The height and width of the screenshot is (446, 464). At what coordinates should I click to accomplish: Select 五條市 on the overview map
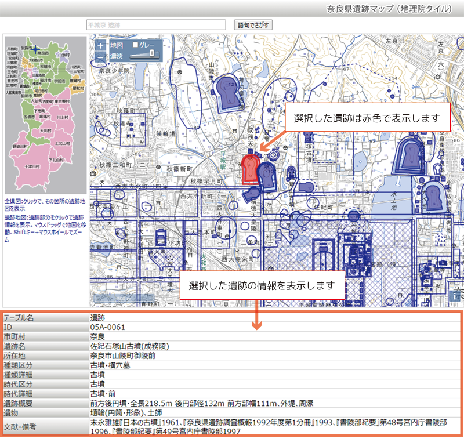pyautogui.click(x=28, y=117)
